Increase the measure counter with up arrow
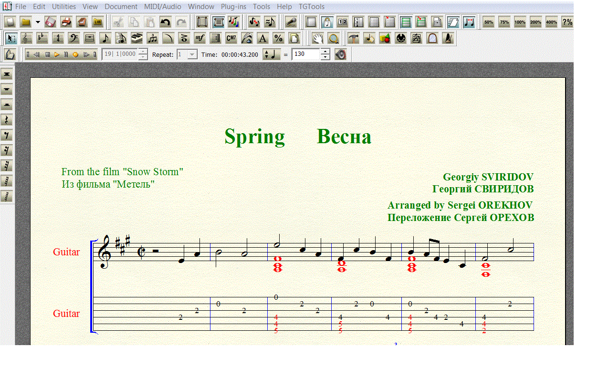This screenshot has width=608, height=390. [x=143, y=52]
